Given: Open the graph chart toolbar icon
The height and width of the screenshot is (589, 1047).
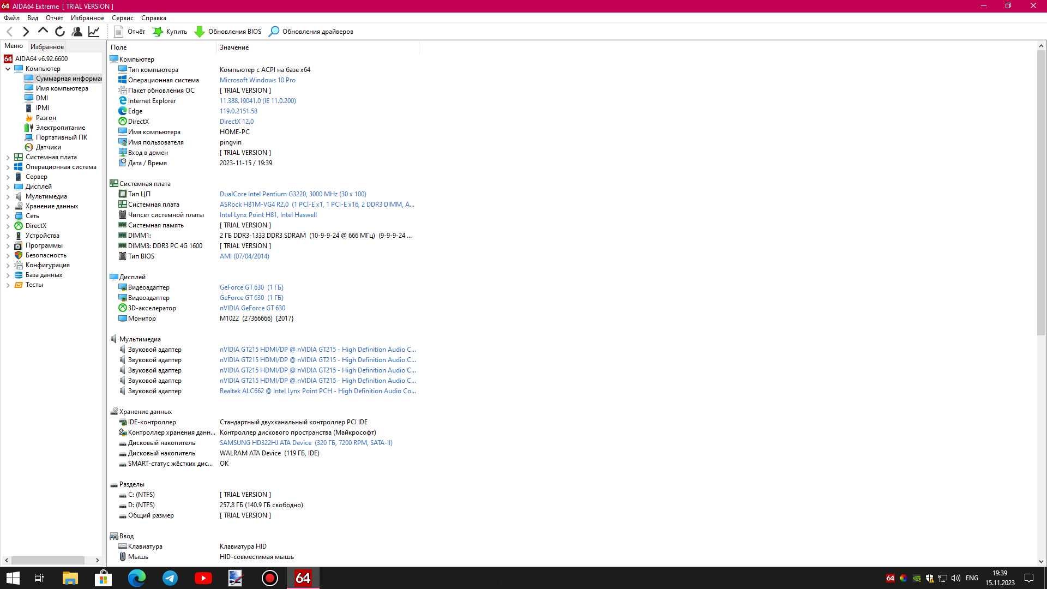Looking at the screenshot, I should (x=94, y=32).
